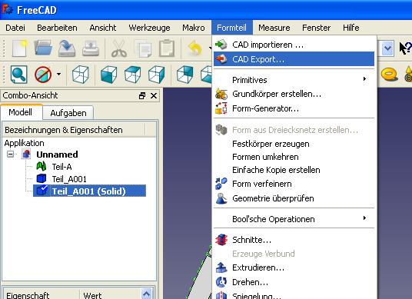Select the top view cube icon
This screenshot has width=412, height=299.
coord(133,75)
